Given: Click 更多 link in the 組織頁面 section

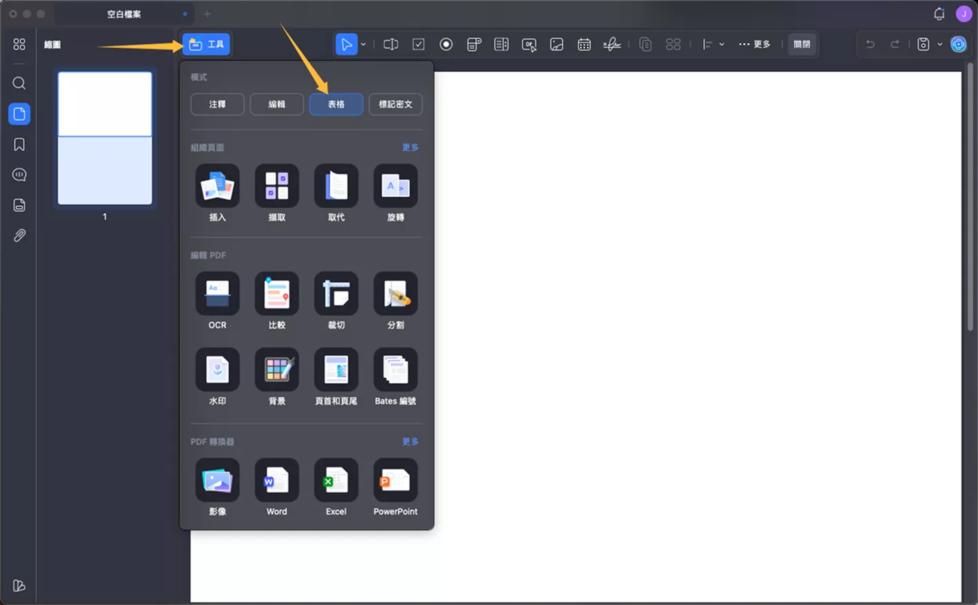Looking at the screenshot, I should (410, 147).
